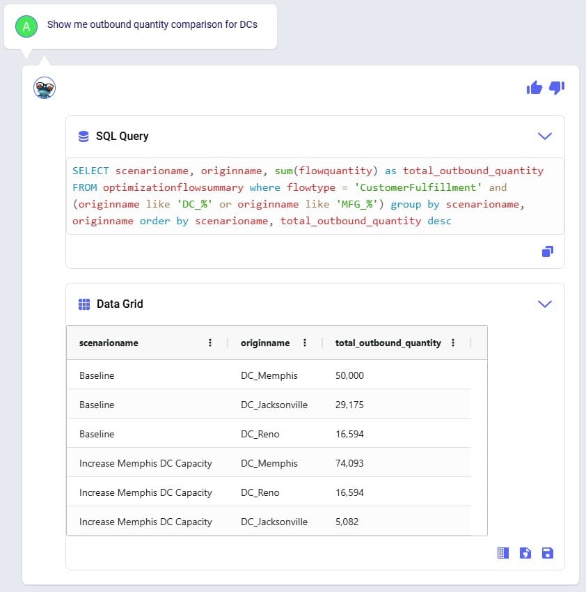Click Increase Memphis DC Capacity in 74,093 row
586x592 pixels.
pos(145,463)
